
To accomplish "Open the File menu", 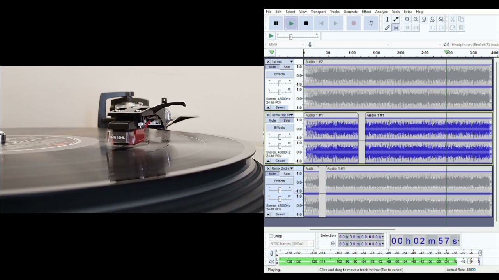I will tap(269, 12).
